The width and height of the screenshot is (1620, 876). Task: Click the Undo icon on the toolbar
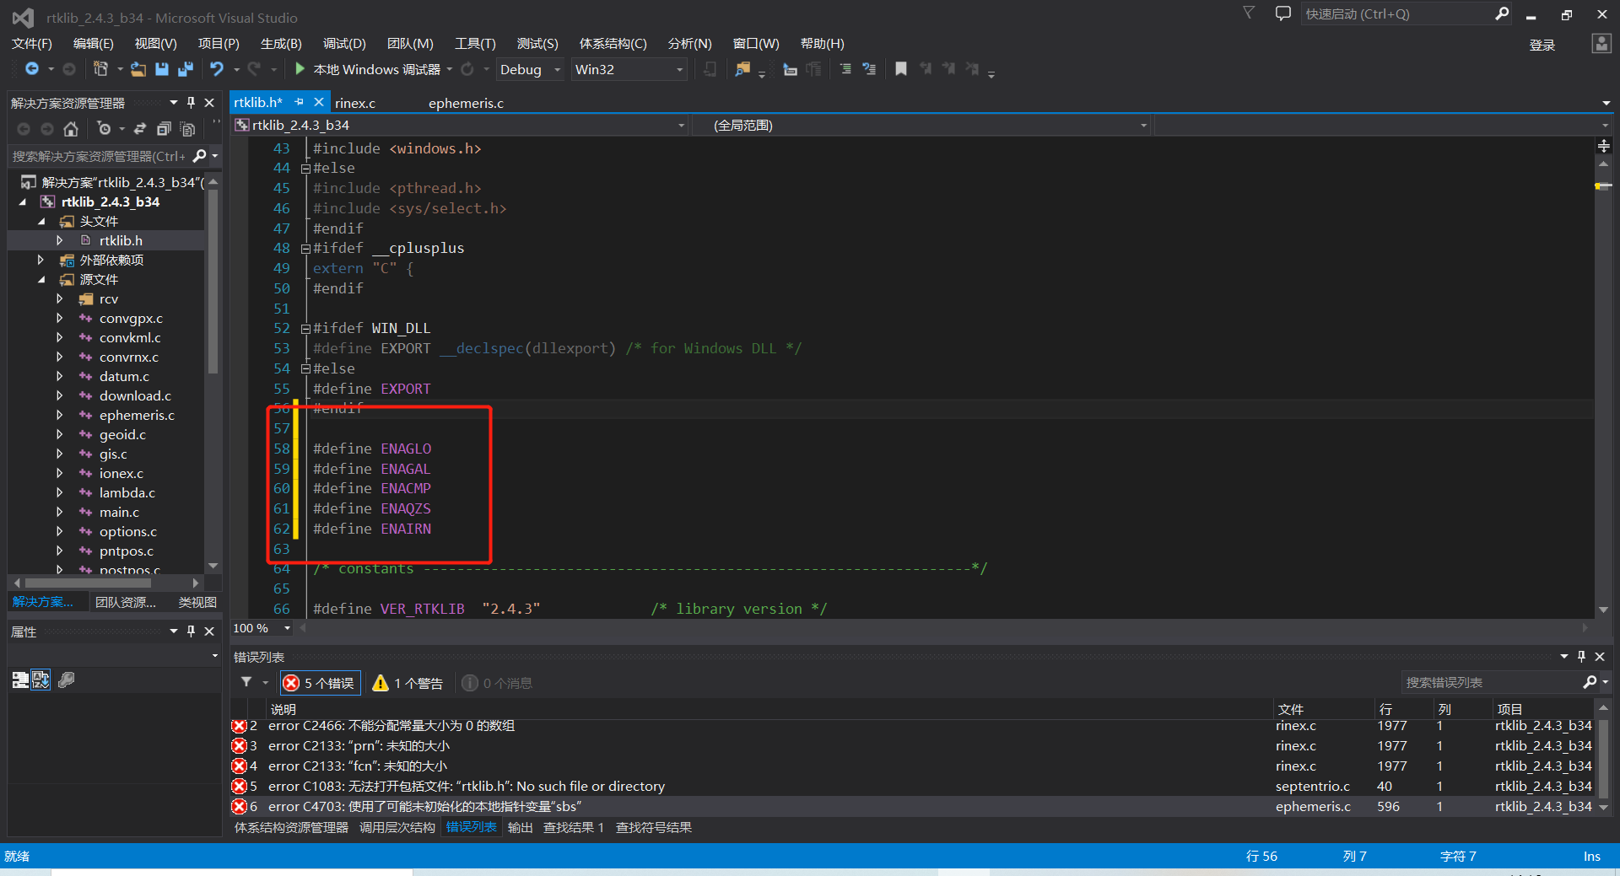pos(217,69)
